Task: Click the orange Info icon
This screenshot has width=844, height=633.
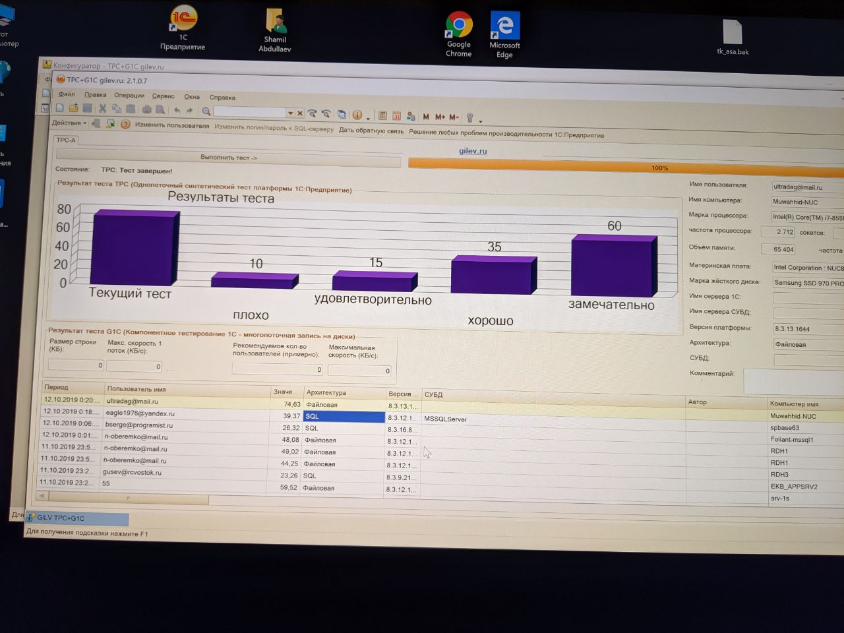Action: point(357,115)
